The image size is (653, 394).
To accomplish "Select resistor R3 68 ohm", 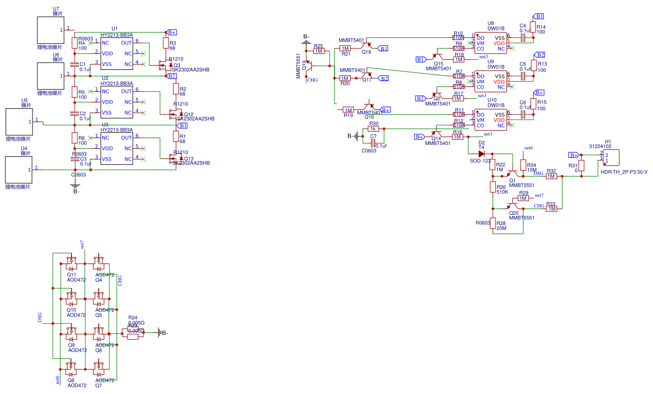I will (x=165, y=43).
